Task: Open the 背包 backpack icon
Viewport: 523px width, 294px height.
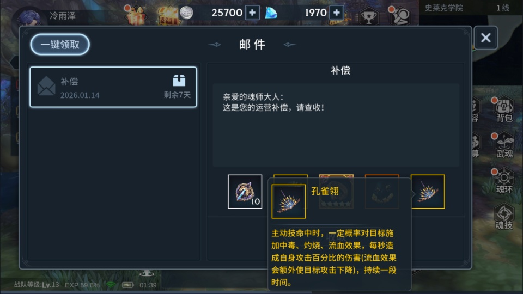Action: click(x=504, y=109)
